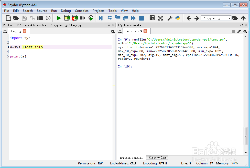The width and height of the screenshot is (250, 168).
Task: Go back with left arrow icon
Action: coord(189,18)
